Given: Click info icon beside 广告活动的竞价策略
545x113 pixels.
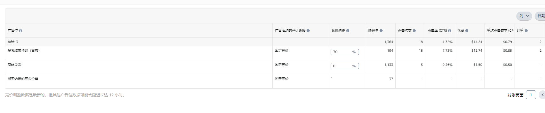Looking at the screenshot, I should point(308,31).
